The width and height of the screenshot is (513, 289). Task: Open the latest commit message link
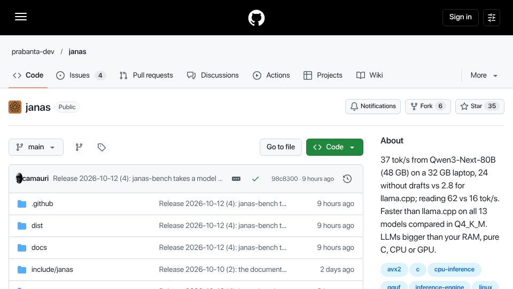click(138, 179)
